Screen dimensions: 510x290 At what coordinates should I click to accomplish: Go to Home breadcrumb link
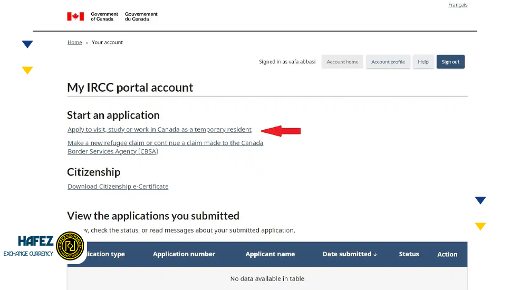pos(75,42)
